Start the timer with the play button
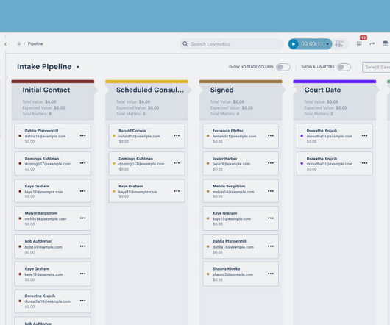Viewport: 390px width, 325px height. click(x=294, y=44)
